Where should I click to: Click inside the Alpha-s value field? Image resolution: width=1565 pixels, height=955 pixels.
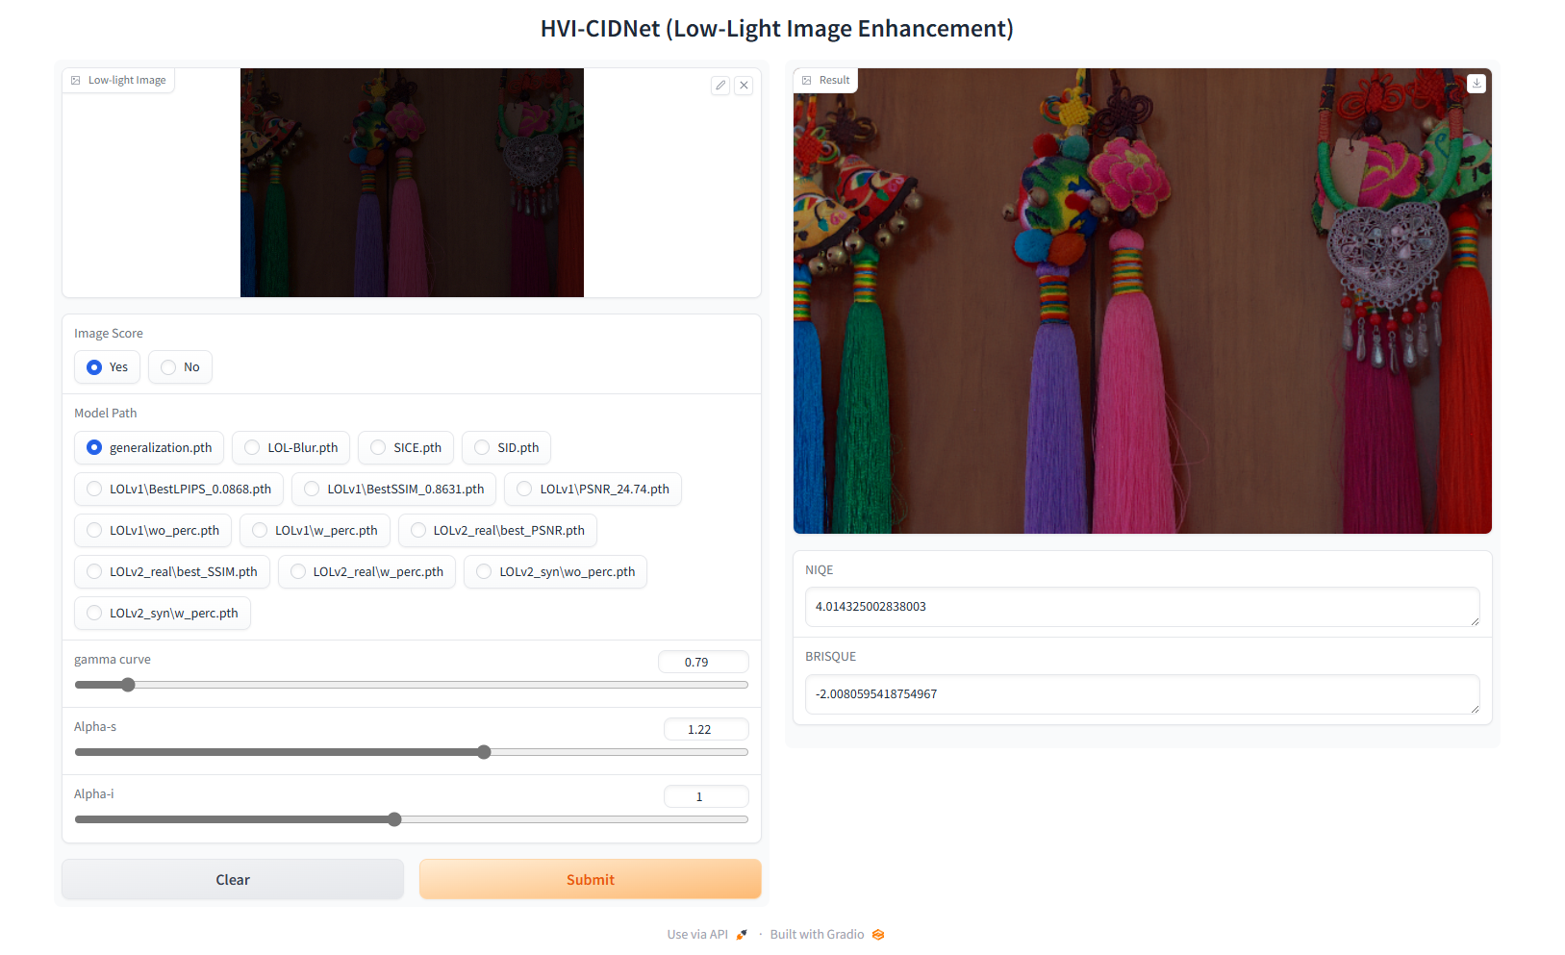[x=706, y=729]
